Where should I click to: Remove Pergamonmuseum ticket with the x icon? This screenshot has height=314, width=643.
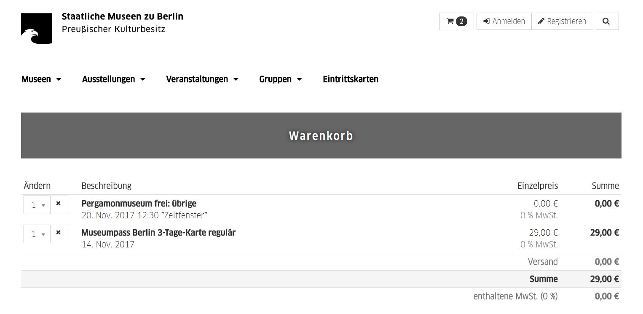tap(59, 204)
